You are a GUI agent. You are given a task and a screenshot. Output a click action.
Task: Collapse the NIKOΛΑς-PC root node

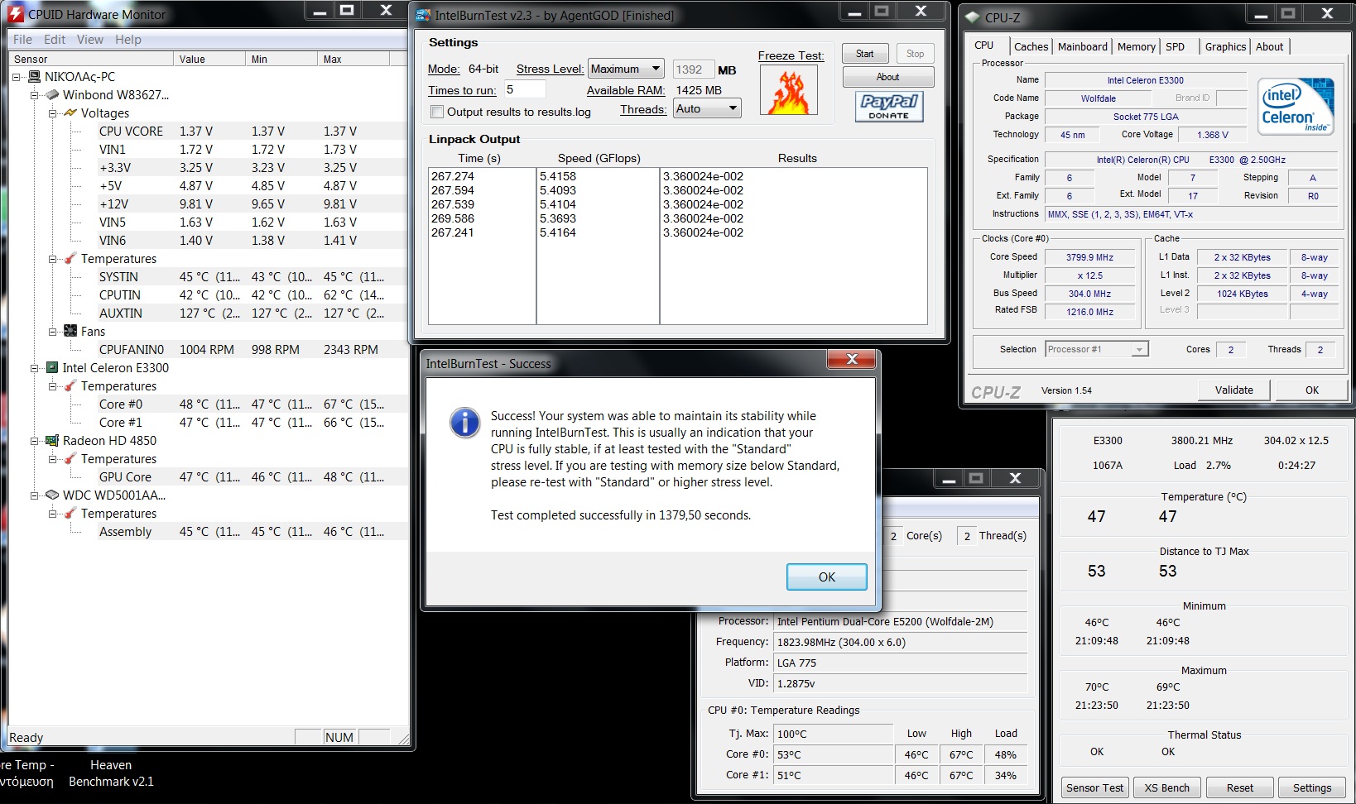pos(16,77)
